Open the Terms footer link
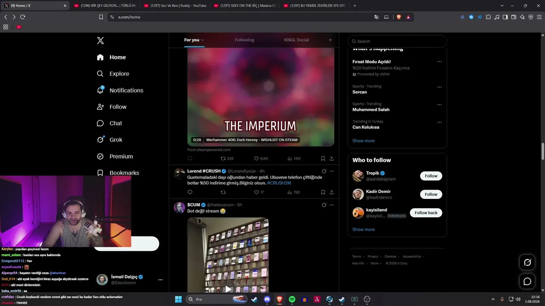 pos(356,257)
